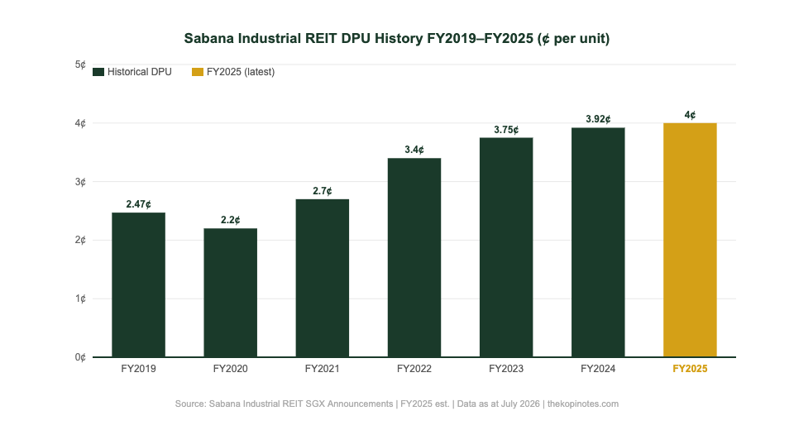Screen dimensions: 794x430
Task: Click the gold FY2025 (latest) legend swatch
Action: tap(198, 72)
